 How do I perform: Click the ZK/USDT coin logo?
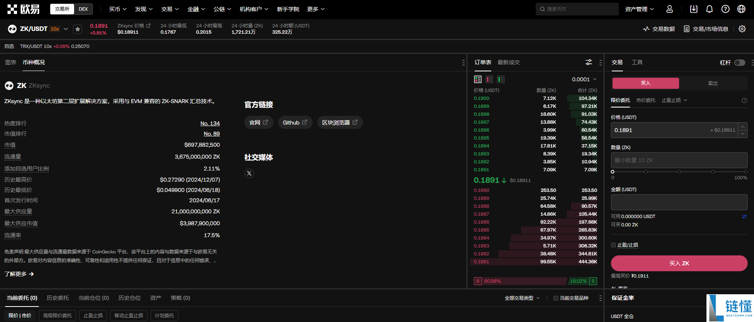[12, 29]
